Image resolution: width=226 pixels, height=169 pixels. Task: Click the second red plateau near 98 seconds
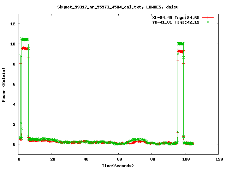[x=181, y=51]
